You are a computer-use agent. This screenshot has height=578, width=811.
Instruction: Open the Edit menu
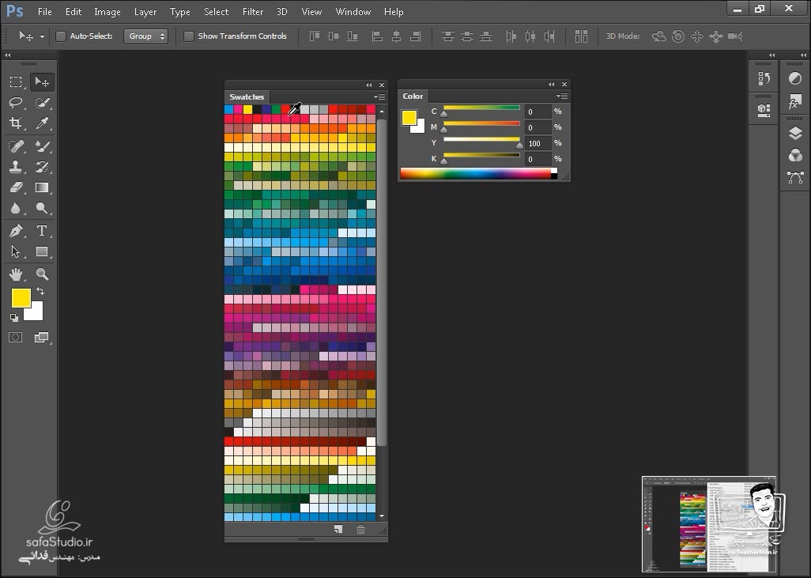(x=74, y=11)
